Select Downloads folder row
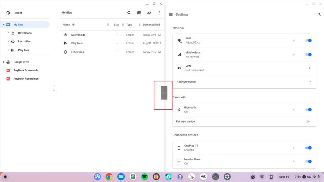The image size is (324, 182). point(112,35)
